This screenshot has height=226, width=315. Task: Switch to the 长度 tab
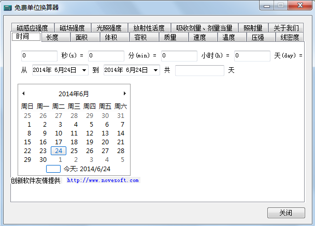pyautogui.click(x=52, y=37)
